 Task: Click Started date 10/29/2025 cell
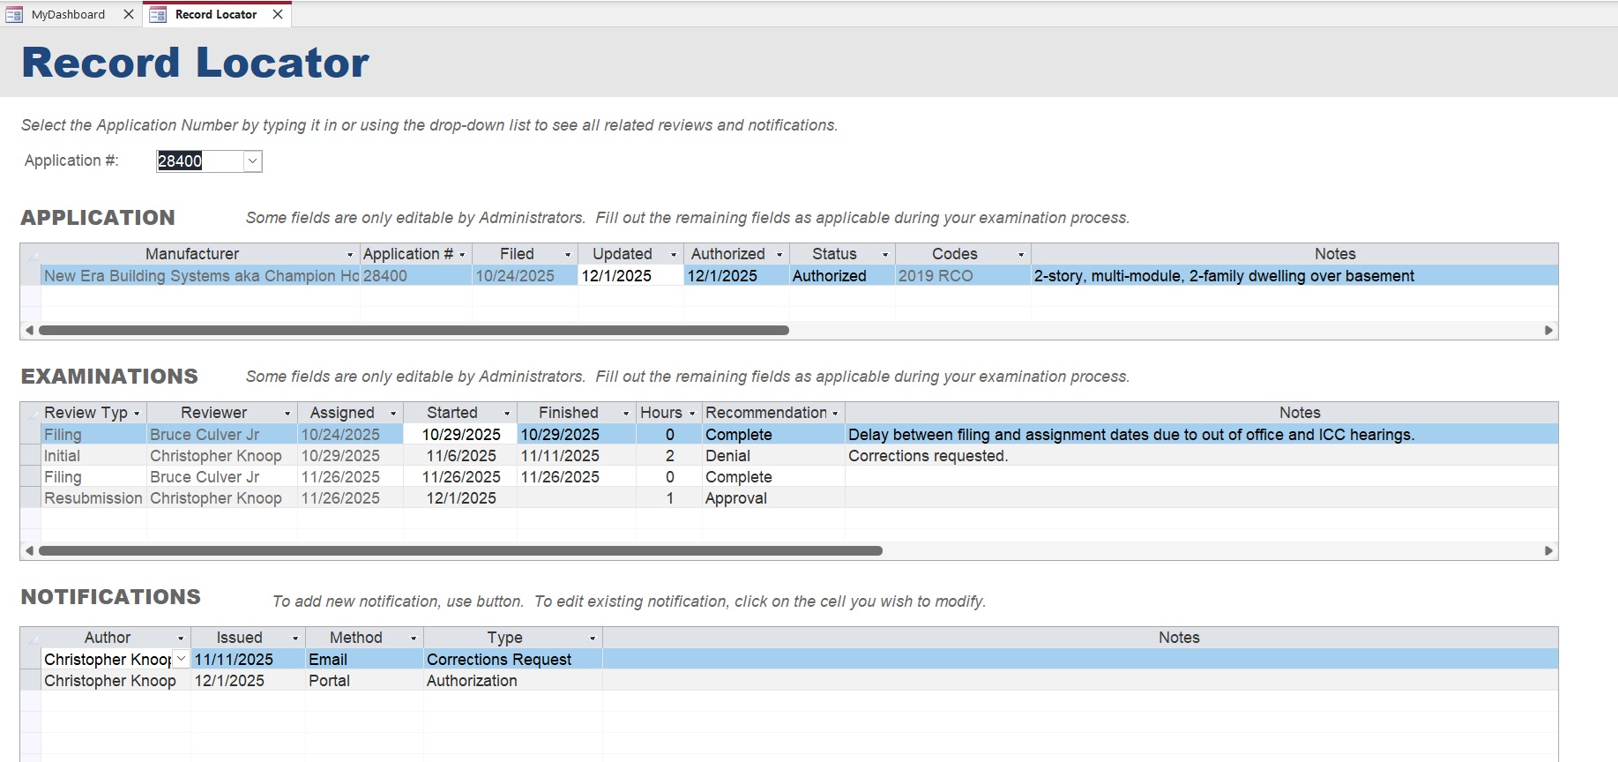point(460,435)
